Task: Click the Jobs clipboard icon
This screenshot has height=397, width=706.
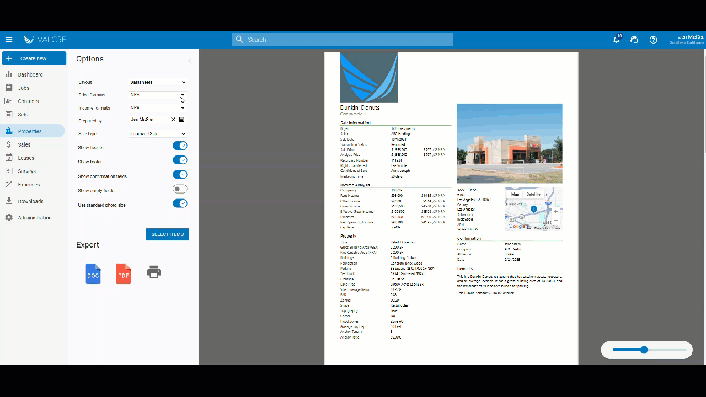Action: pos(9,88)
